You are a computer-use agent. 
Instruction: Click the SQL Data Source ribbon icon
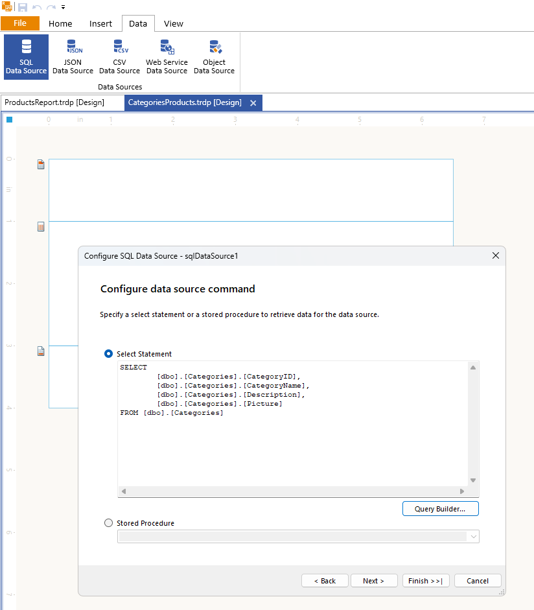click(x=26, y=57)
